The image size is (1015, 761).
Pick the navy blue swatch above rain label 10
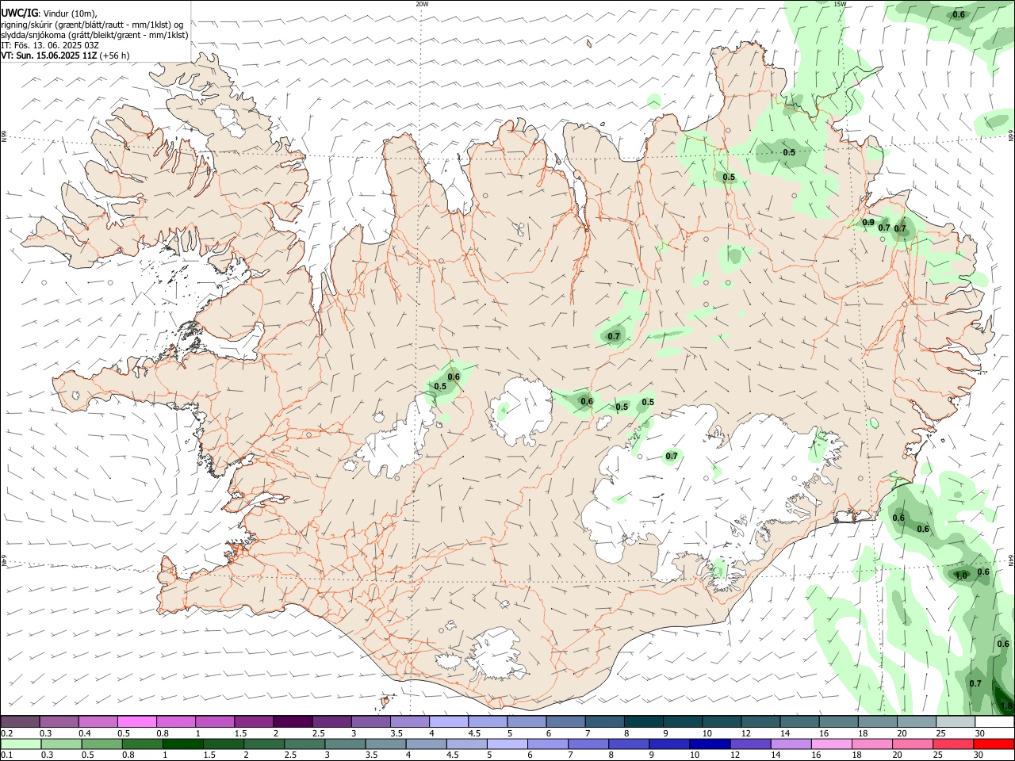pyautogui.click(x=710, y=744)
